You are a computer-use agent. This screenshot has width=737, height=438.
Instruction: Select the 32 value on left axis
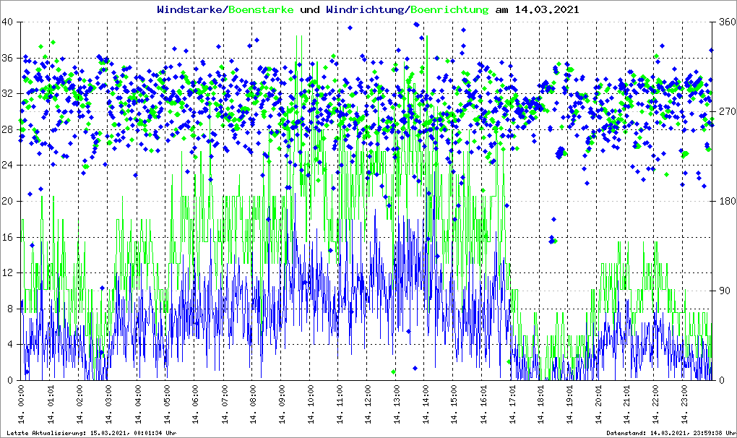(8, 93)
